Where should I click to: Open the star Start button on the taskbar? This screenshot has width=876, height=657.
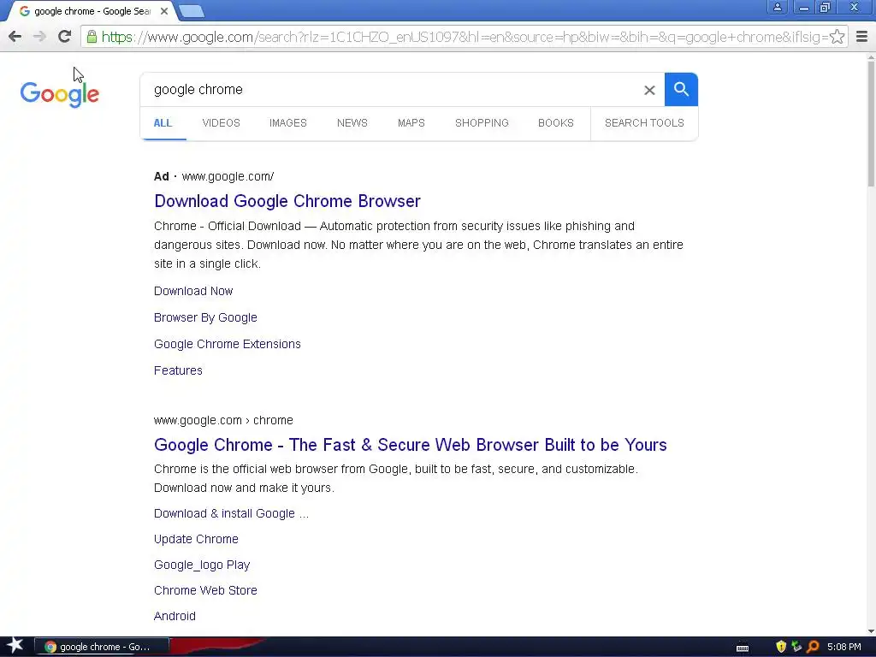click(15, 646)
